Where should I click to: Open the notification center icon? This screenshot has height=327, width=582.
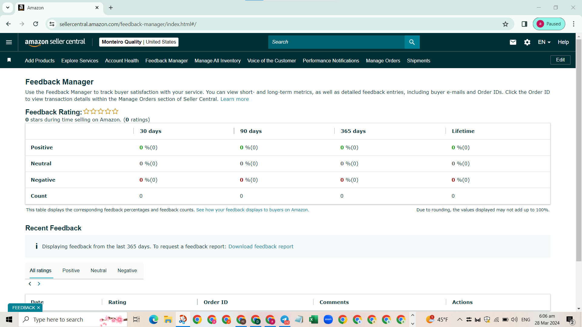pos(570,319)
